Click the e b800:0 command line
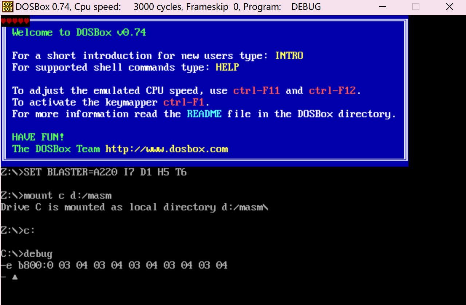The width and height of the screenshot is (466, 305). pos(114,265)
